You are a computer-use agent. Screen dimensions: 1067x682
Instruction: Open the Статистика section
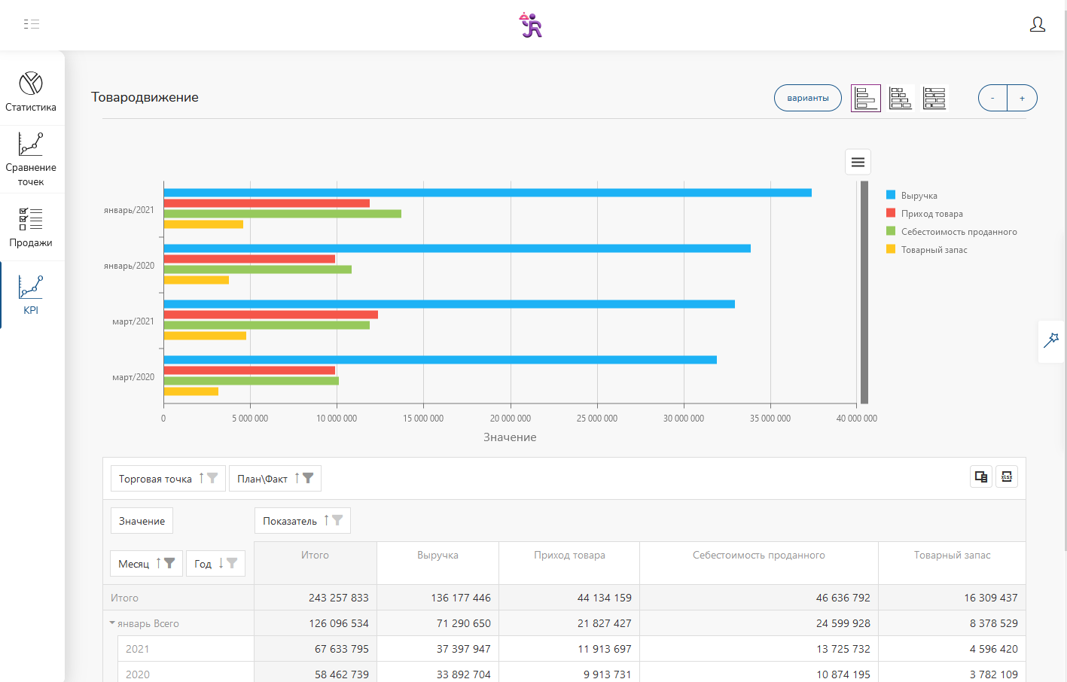(31, 91)
